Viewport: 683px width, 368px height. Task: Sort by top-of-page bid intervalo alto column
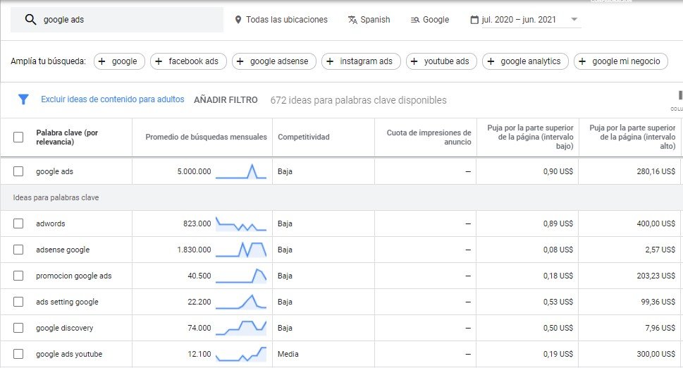click(x=632, y=137)
